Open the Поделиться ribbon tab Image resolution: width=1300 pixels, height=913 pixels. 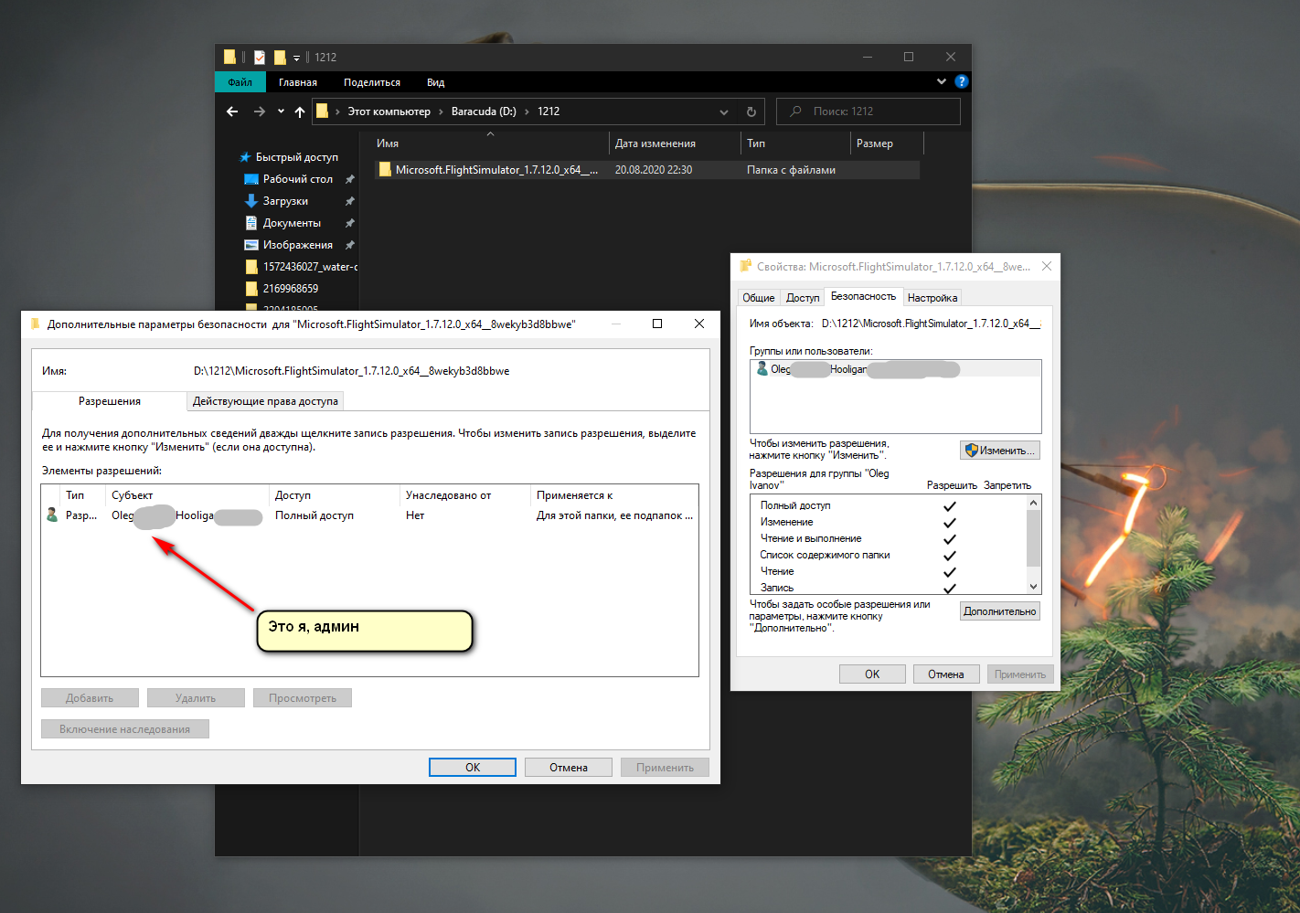point(372,82)
